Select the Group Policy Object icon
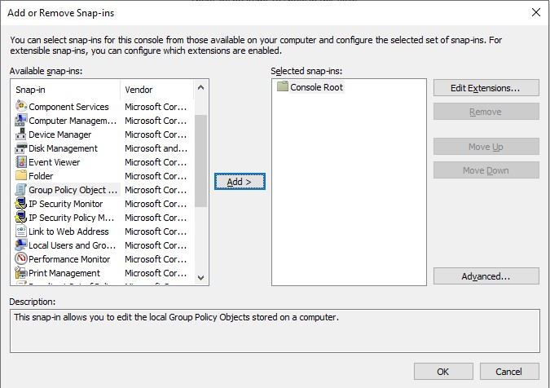This screenshot has width=550, height=388. (21, 189)
